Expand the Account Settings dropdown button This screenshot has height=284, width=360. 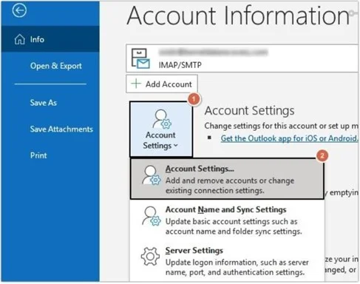click(161, 129)
